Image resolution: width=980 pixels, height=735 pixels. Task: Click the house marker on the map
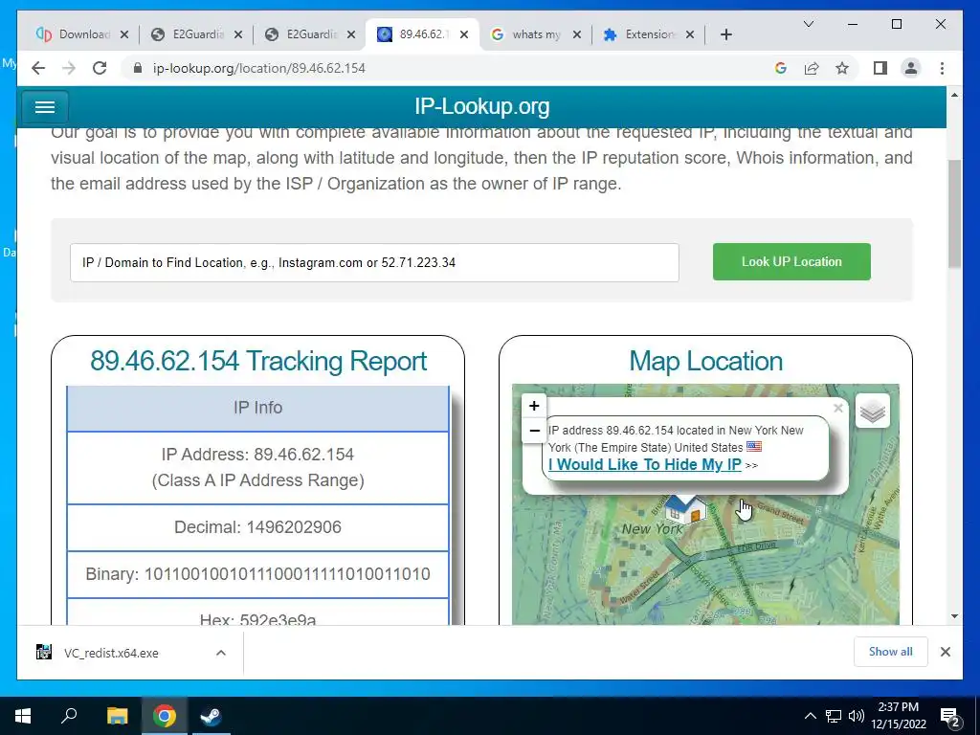point(684,509)
